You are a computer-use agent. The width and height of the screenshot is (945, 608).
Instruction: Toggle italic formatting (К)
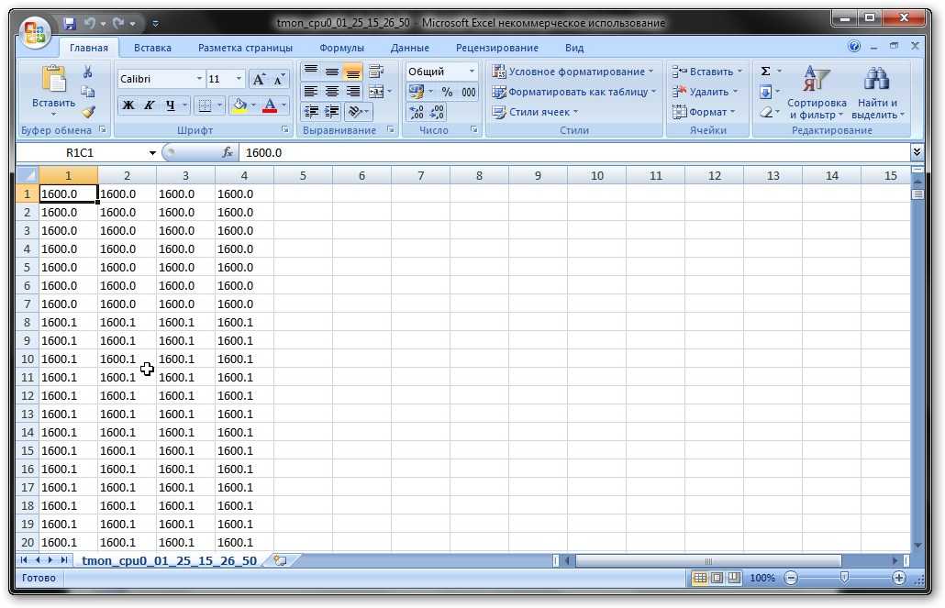[149, 105]
